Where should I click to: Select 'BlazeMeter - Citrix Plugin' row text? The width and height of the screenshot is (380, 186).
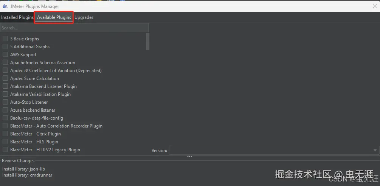pos(36,134)
